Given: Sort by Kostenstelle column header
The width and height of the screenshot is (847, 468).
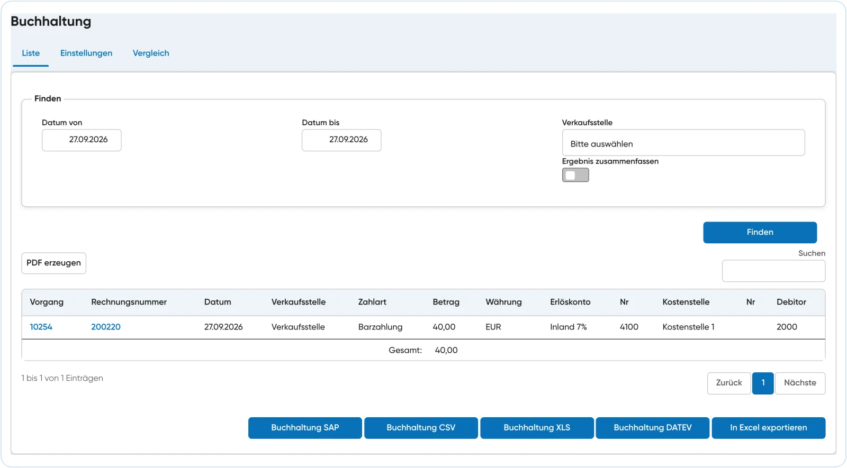Looking at the screenshot, I should point(686,302).
